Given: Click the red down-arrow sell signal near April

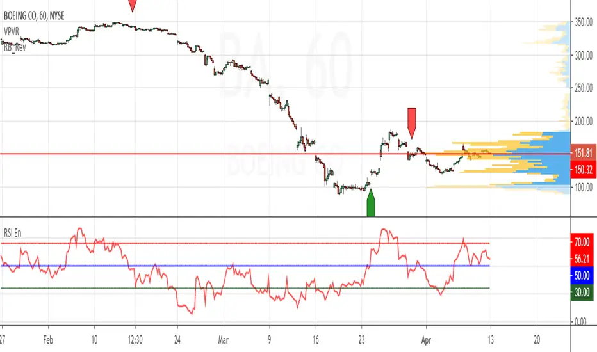Looking at the screenshot, I should [x=412, y=122].
